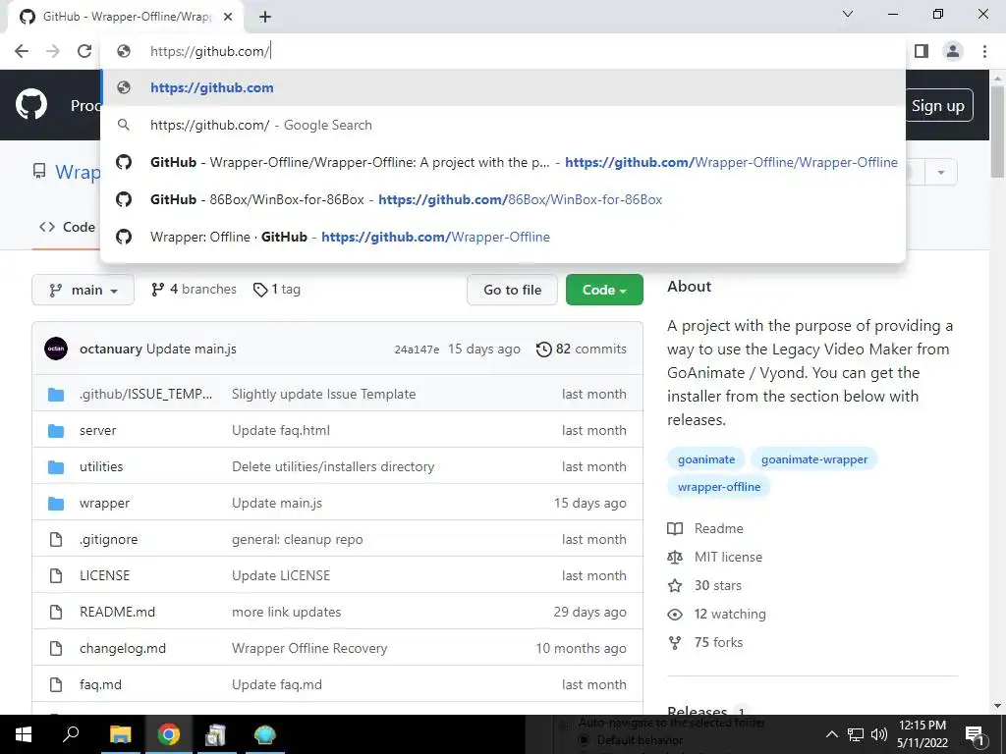The width and height of the screenshot is (1006, 754).
Task: Click the file icon beside changelog.md
Action: (x=56, y=648)
